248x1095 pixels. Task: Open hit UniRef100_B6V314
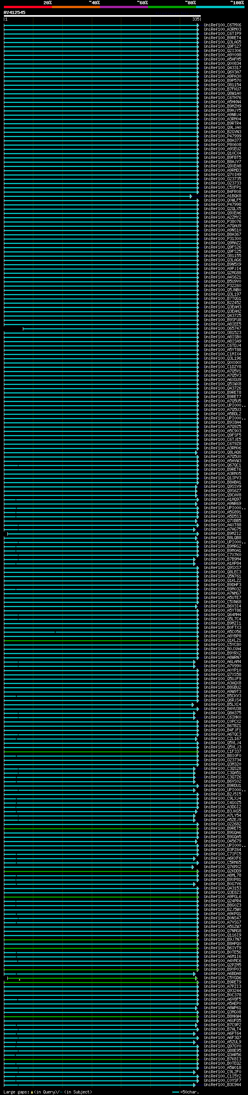(x=222, y=606)
